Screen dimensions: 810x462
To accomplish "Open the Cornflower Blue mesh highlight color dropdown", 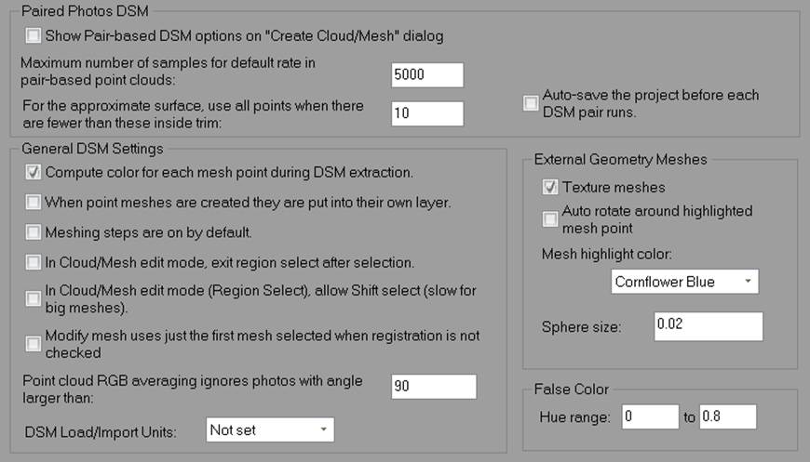I will 683,282.
